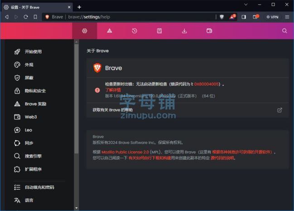Image resolution: width=294 pixels, height=211 pixels.
Task: Click the sidebar scroll up arrow
Action: click(x=76, y=42)
